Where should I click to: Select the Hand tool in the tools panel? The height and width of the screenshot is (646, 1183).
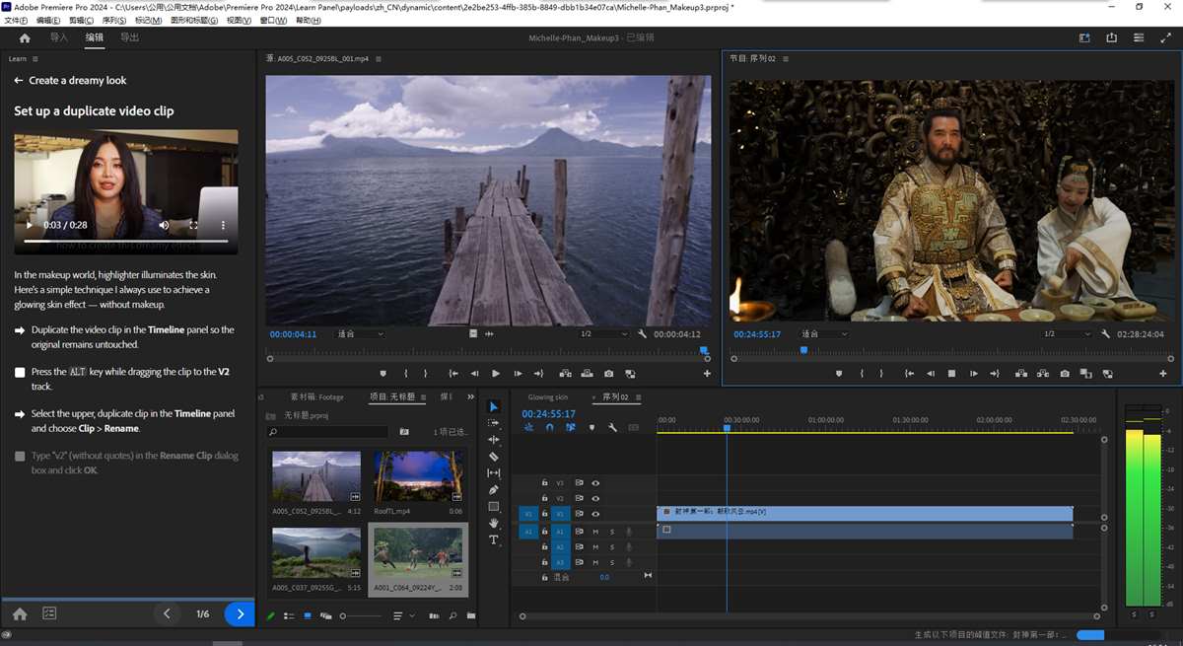click(494, 524)
